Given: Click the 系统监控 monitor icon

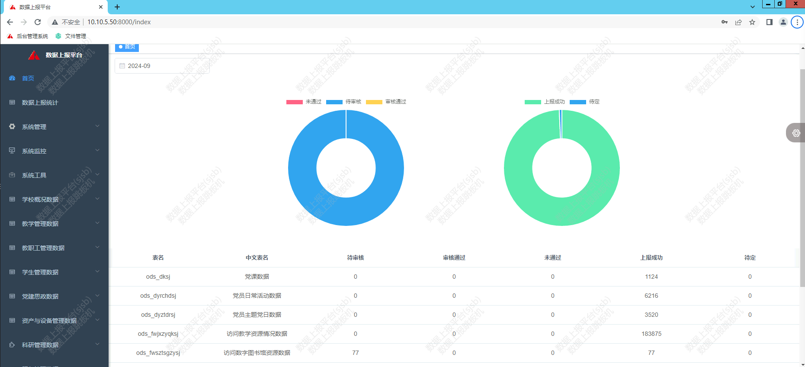Looking at the screenshot, I should pyautogui.click(x=12, y=151).
